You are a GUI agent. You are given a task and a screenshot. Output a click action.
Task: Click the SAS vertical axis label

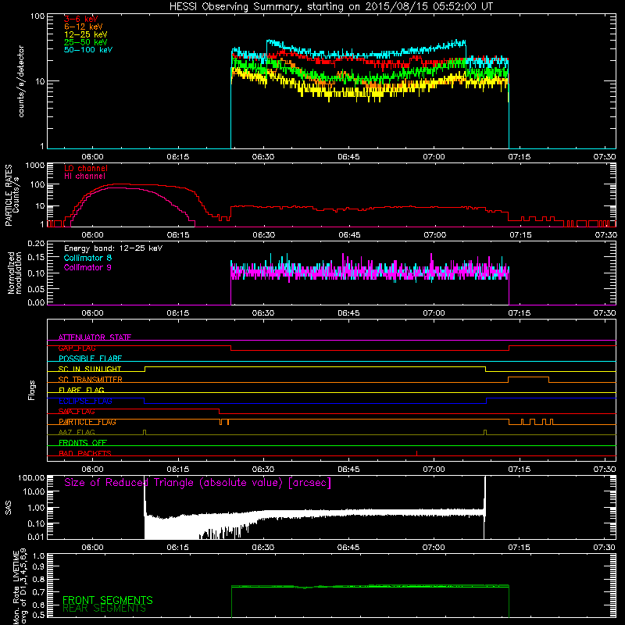click(9, 508)
